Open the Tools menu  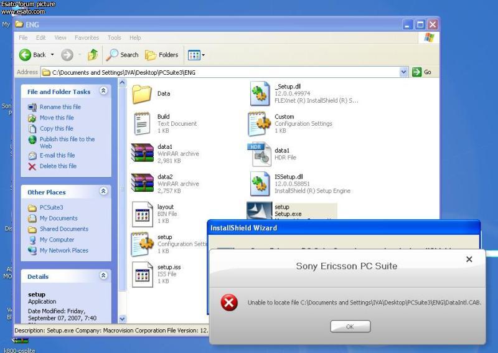[x=115, y=37]
